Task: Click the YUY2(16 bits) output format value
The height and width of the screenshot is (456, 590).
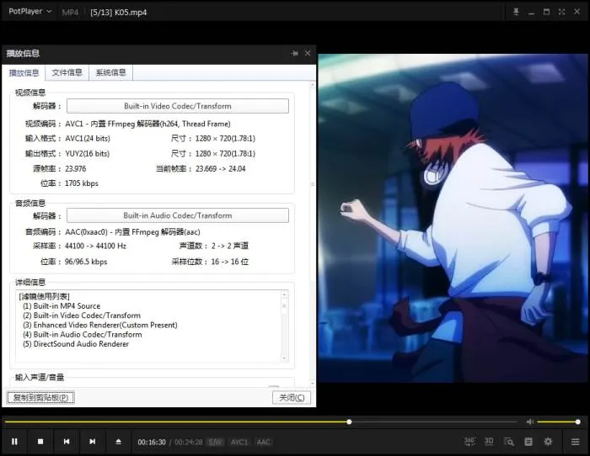Action: pyautogui.click(x=88, y=154)
